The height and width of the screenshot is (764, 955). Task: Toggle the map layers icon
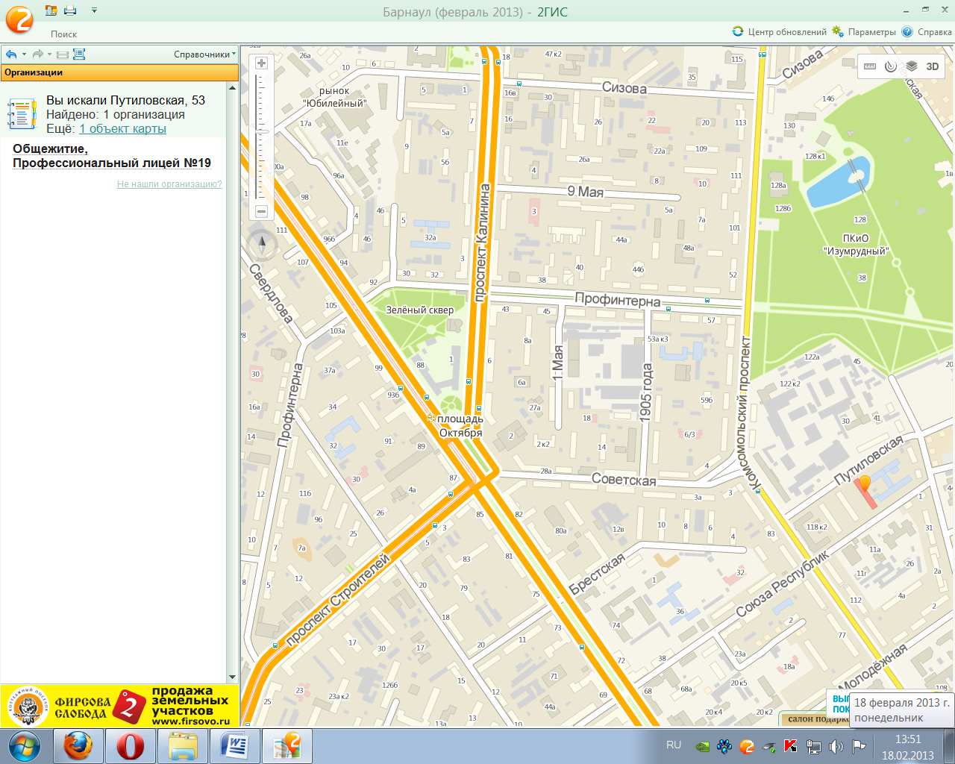(x=911, y=66)
